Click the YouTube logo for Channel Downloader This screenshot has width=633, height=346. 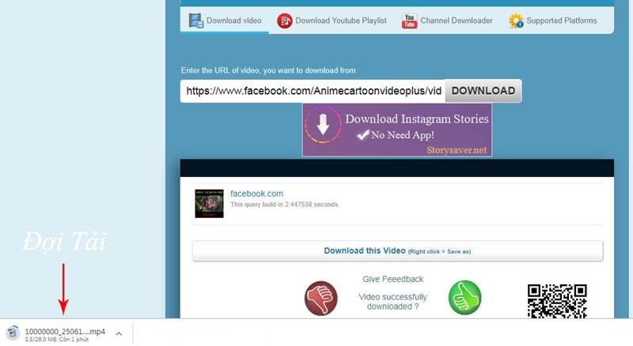point(409,21)
